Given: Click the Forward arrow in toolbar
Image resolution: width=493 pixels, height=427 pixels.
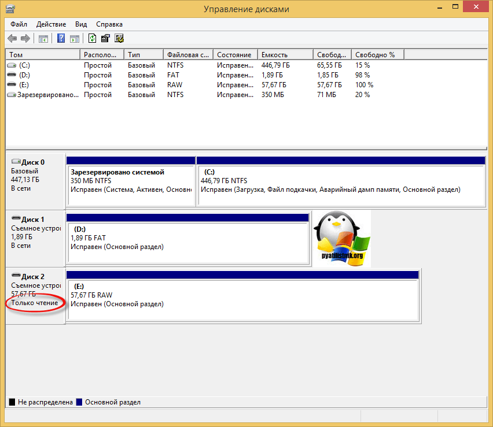Looking at the screenshot, I should point(25,39).
